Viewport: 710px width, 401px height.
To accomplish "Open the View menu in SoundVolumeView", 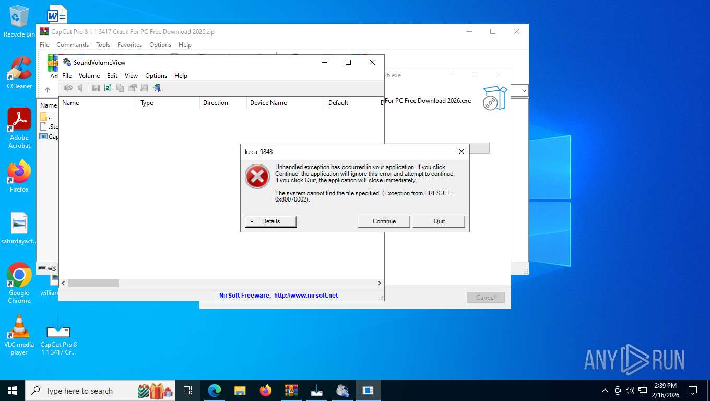I will (131, 76).
